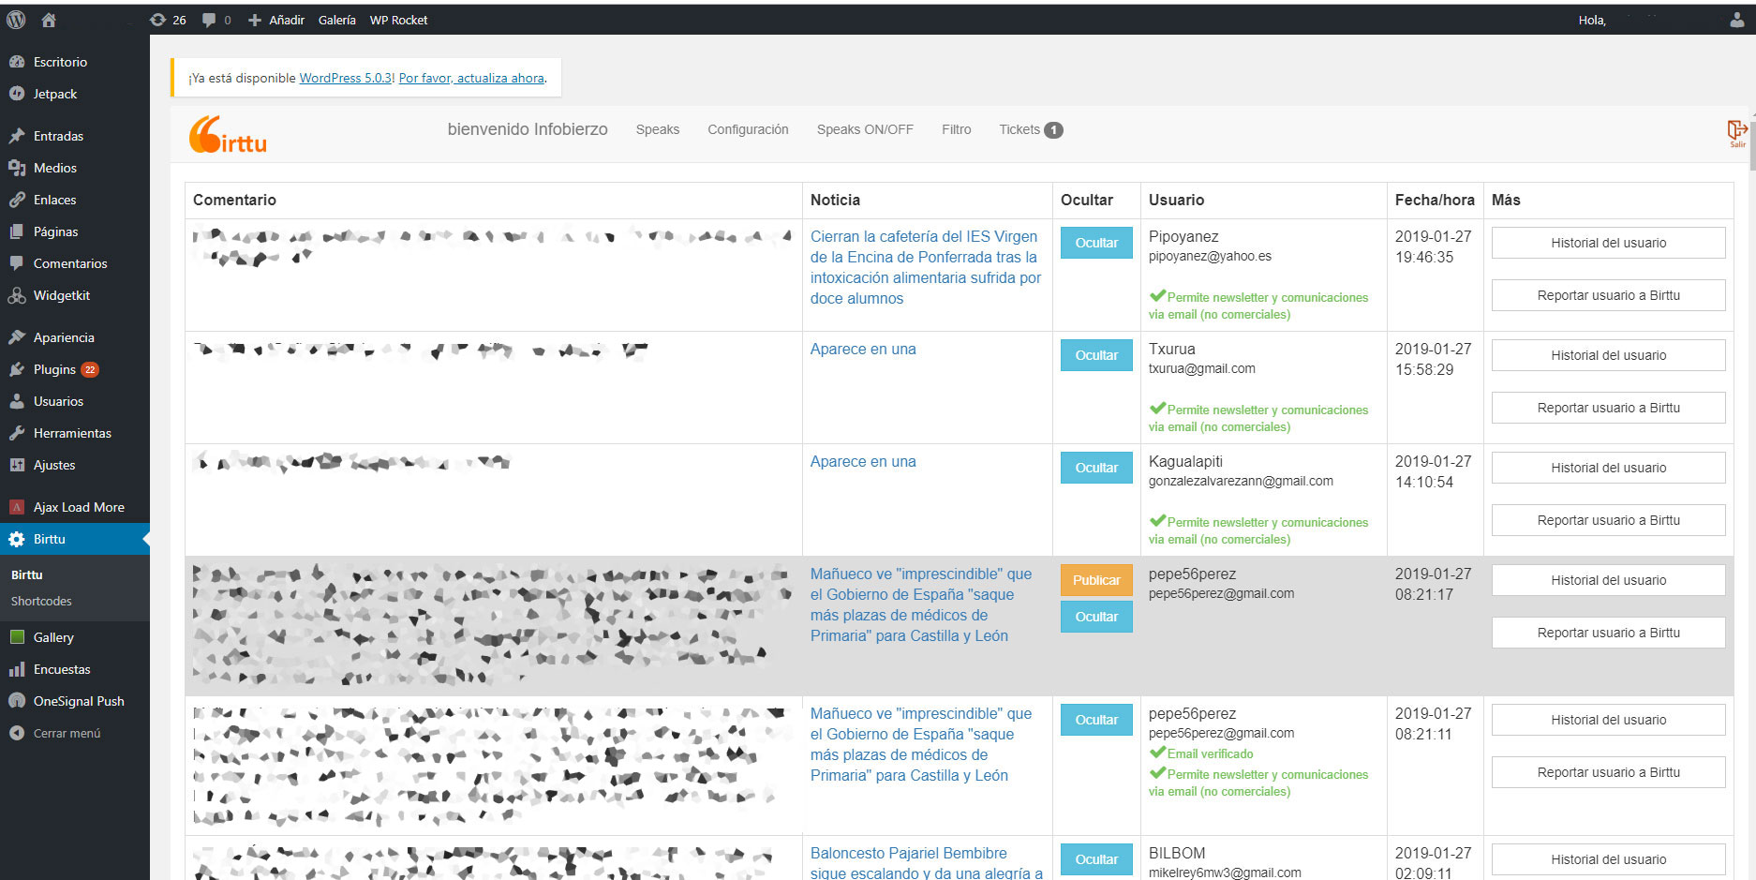1756x880 pixels.
Task: Open Historial del usuario for Kagualapiti
Action: [1608, 468]
